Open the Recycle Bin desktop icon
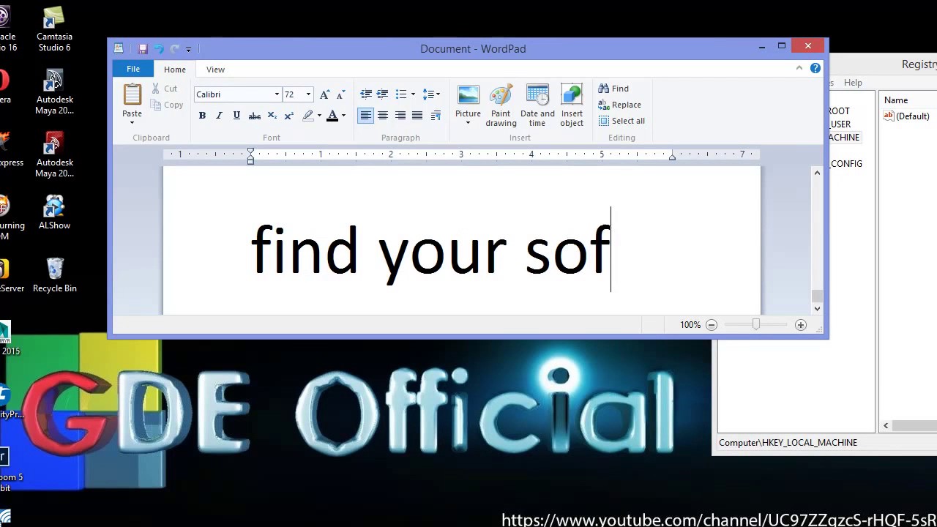This screenshot has height=527, width=937. point(55,275)
